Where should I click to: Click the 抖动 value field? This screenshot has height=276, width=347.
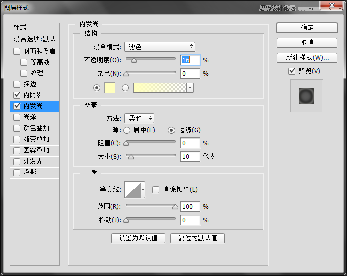click(190, 220)
